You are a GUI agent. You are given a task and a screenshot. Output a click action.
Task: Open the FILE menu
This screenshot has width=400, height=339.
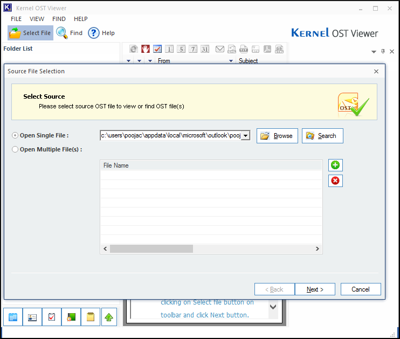click(16, 19)
